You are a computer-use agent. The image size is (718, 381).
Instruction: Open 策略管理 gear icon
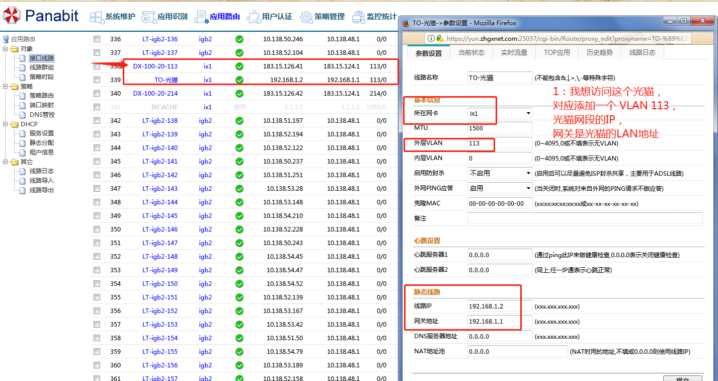[306, 17]
